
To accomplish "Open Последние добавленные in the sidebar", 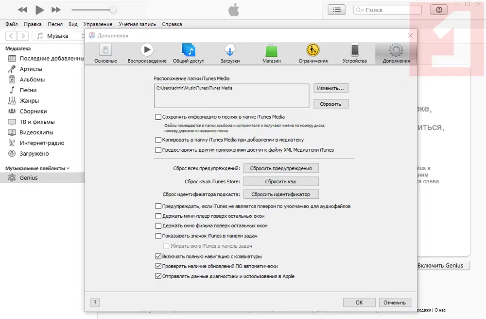I will tap(42, 59).
